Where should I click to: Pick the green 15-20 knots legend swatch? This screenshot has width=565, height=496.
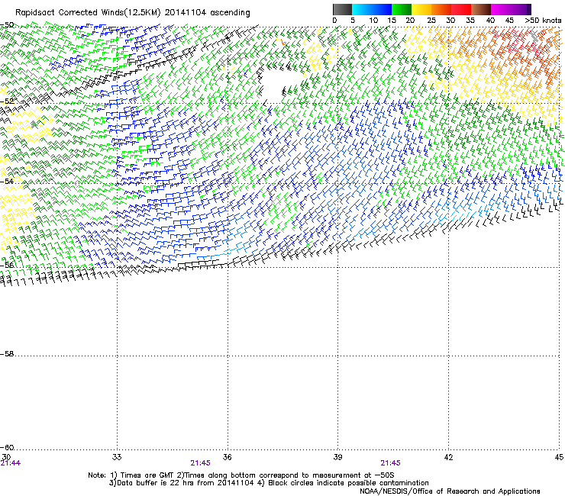402,9
